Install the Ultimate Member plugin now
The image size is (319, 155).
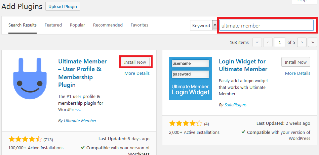(x=135, y=62)
